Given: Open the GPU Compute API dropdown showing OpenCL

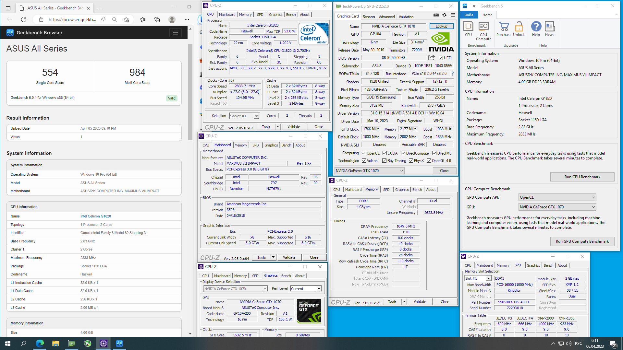Looking at the screenshot, I should (x=557, y=197).
